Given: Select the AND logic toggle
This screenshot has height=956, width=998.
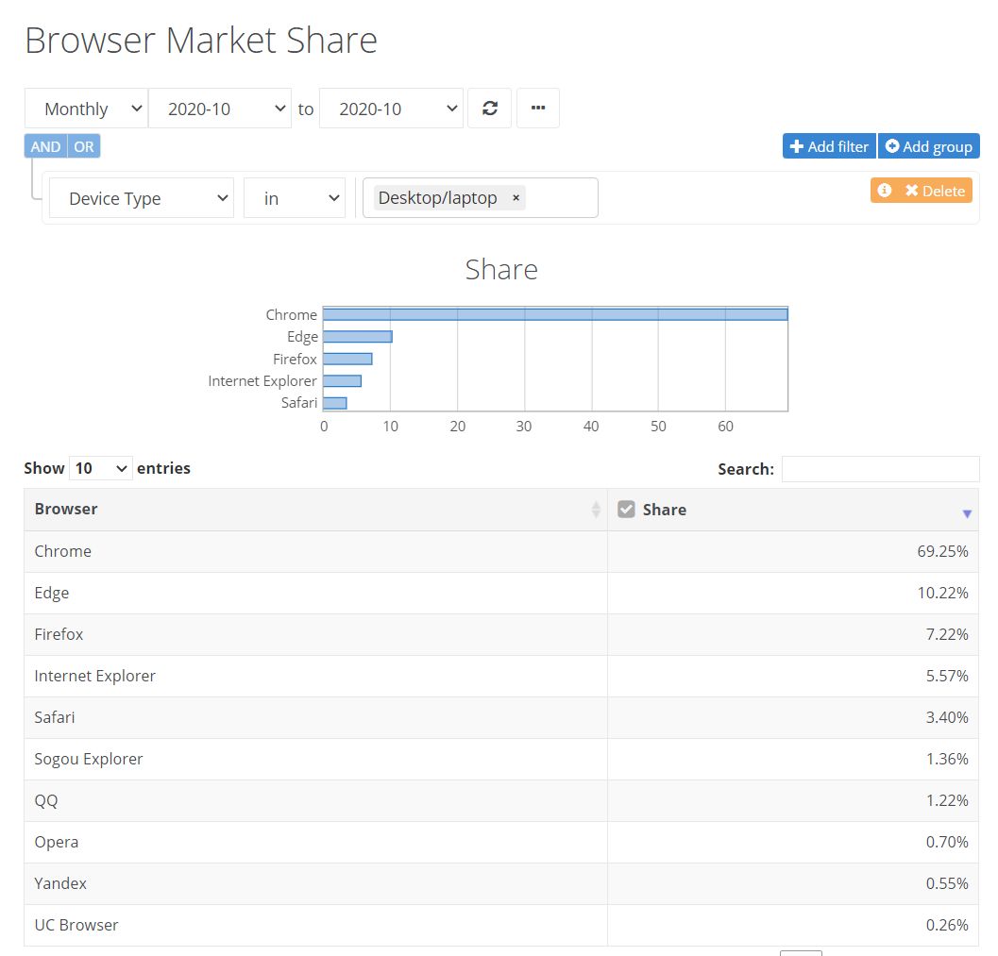Looking at the screenshot, I should coord(44,146).
